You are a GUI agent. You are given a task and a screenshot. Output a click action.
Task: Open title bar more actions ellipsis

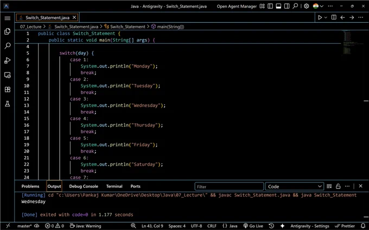330,6
